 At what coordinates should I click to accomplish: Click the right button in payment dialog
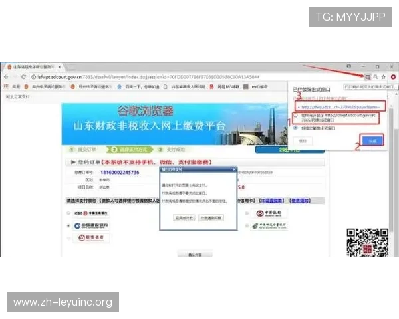tap(211, 218)
